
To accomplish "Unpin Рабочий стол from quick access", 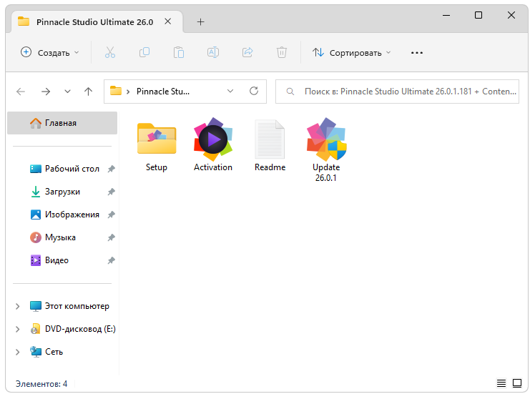I will [x=111, y=169].
